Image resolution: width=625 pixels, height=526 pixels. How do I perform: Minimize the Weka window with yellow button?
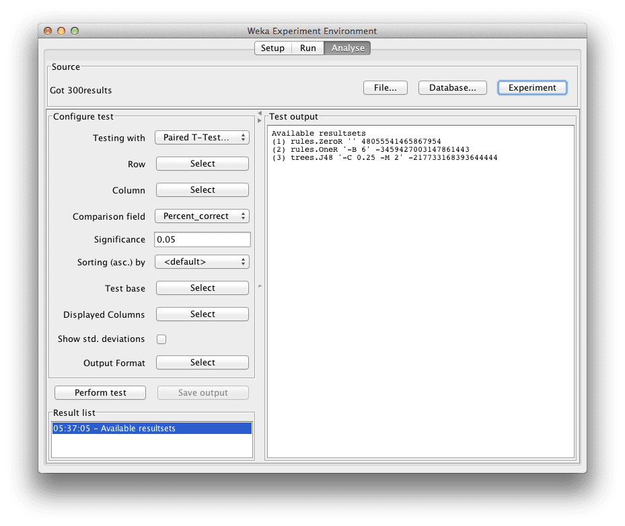(61, 31)
